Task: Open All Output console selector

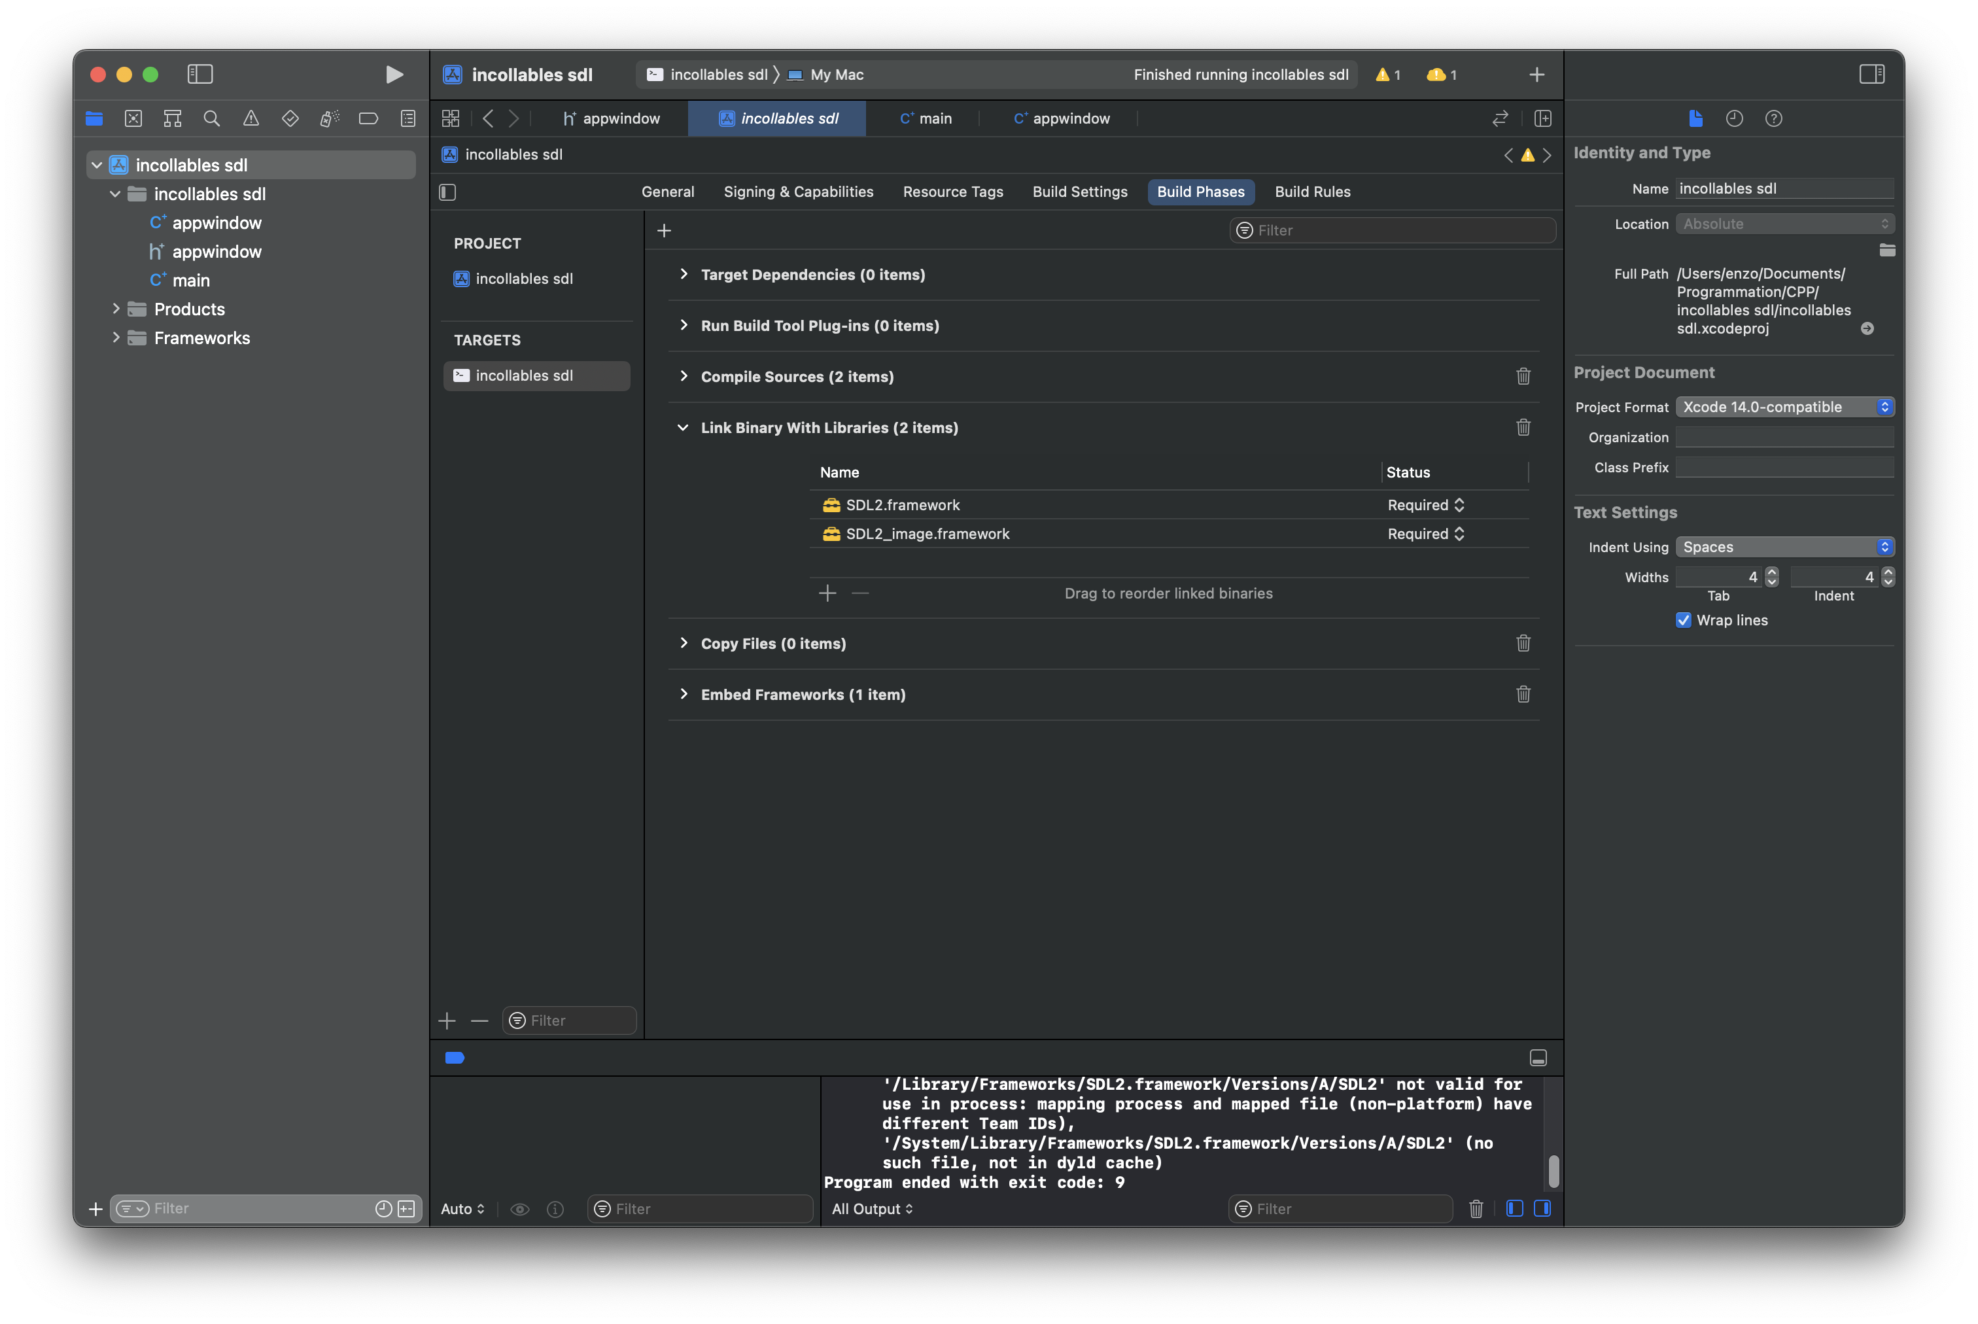Action: pos(872,1208)
